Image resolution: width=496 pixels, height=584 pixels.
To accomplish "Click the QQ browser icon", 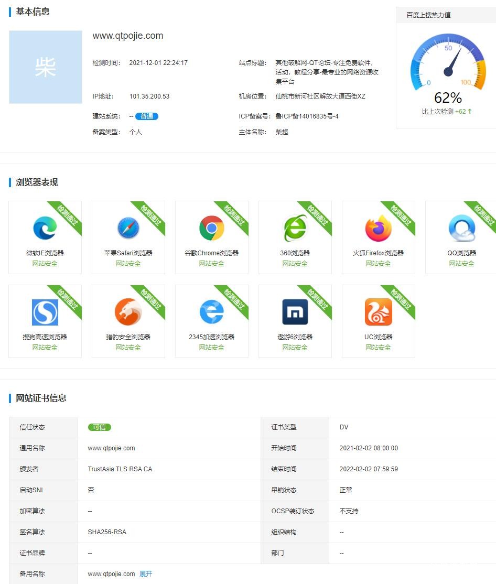I will 462,228.
